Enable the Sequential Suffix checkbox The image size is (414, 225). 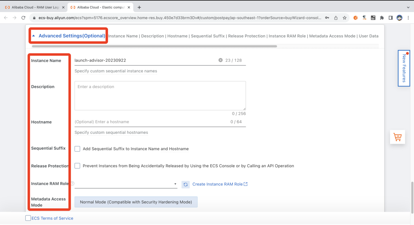click(77, 149)
